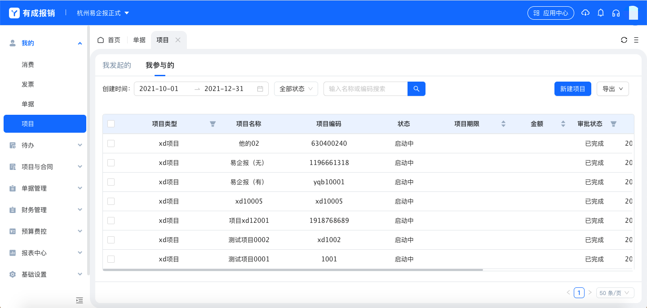This screenshot has height=308, width=647.
Task: Click the 预算费控 sidebar icon
Action: [x=13, y=231]
